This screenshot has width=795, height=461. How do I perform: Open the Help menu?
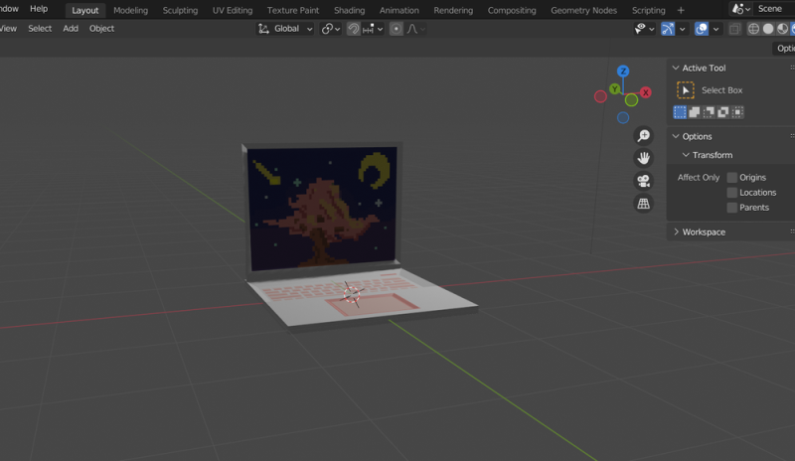tap(39, 9)
